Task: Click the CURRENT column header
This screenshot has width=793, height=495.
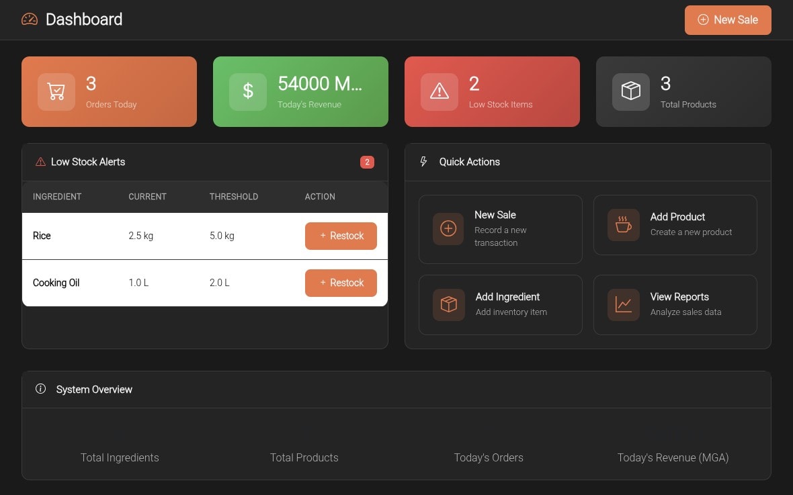Action: coord(147,197)
